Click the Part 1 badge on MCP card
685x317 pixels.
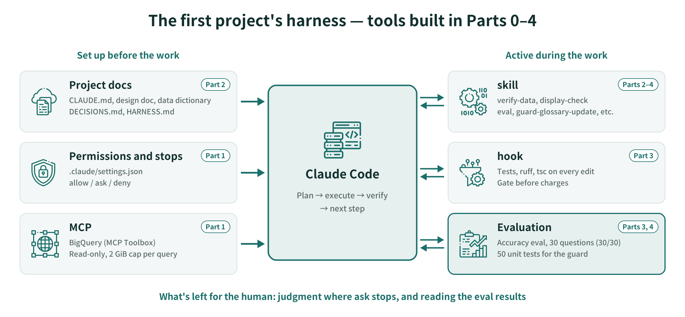(x=215, y=227)
